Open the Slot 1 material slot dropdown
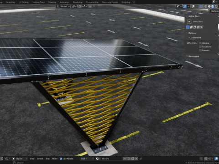The width and height of the screenshot is (219, 164). 87,159
